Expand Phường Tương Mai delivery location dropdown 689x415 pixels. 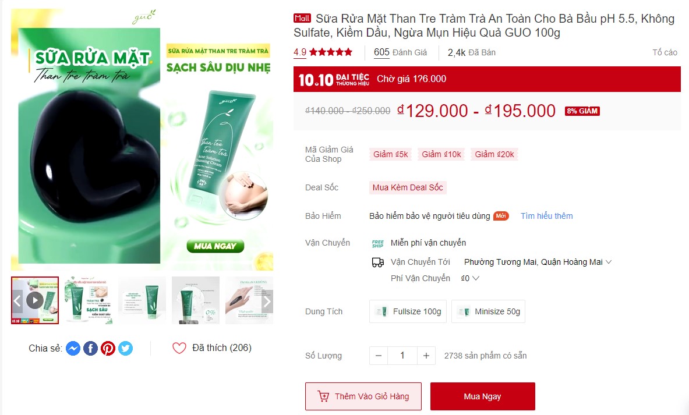(x=538, y=262)
